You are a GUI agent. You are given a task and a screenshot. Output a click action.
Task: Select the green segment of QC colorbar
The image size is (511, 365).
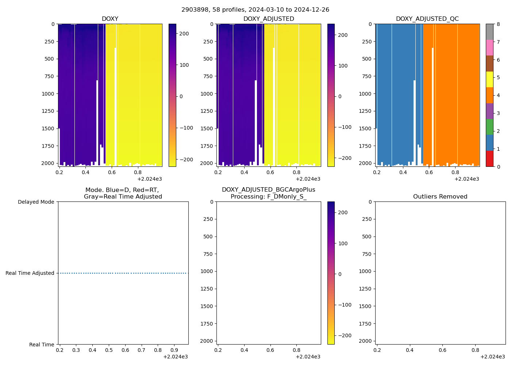pyautogui.click(x=489, y=127)
